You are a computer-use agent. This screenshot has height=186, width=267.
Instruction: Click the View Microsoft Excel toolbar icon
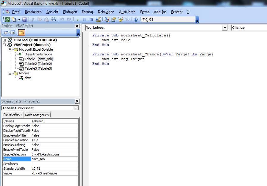click(x=7, y=20)
